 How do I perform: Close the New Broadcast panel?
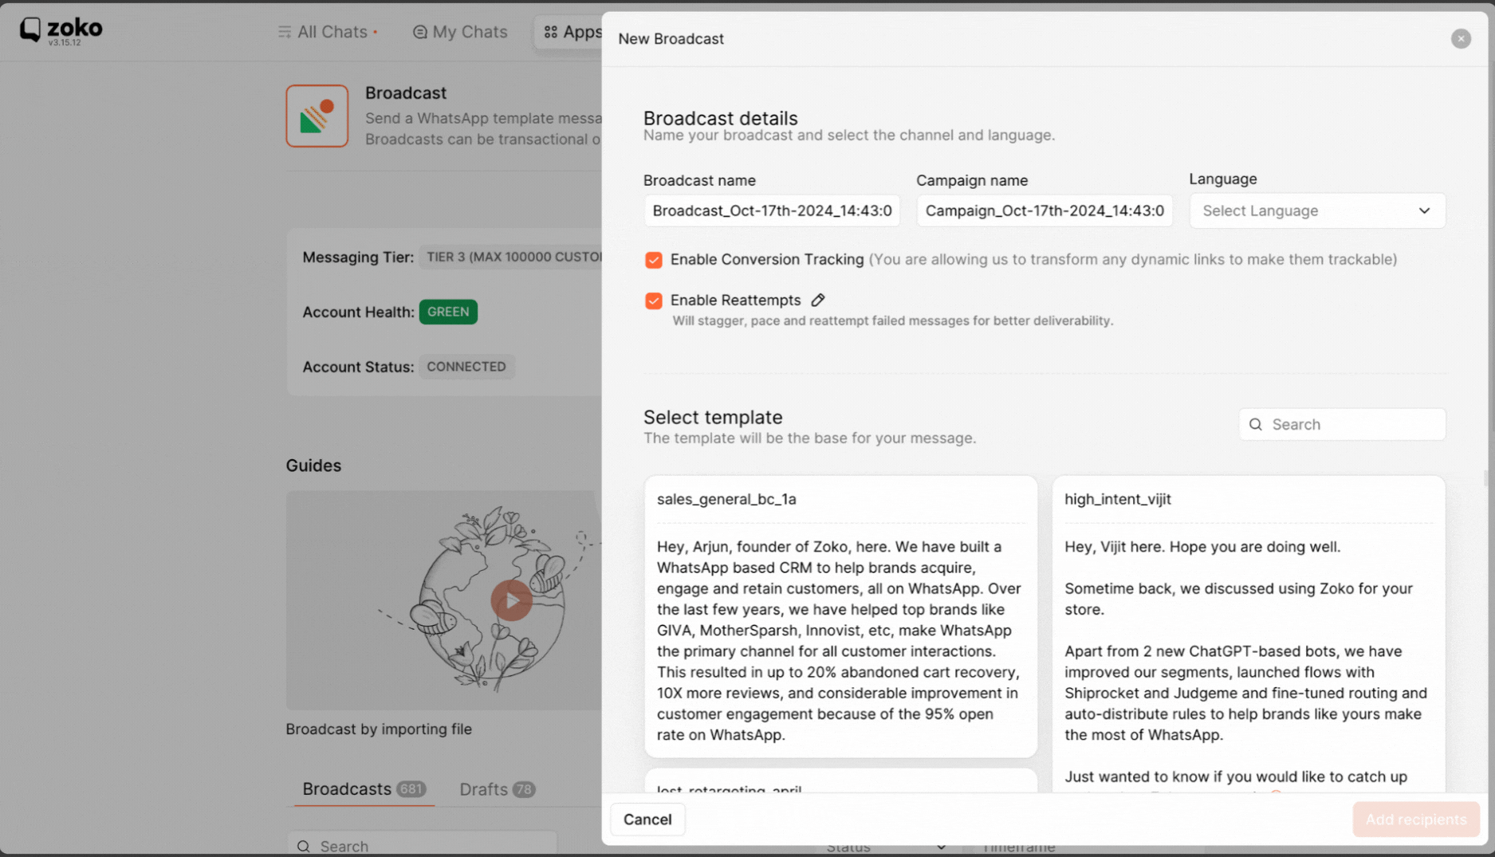(1461, 38)
